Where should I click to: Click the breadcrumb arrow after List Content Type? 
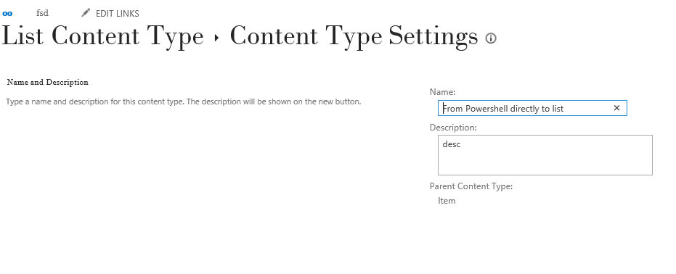tap(216, 38)
